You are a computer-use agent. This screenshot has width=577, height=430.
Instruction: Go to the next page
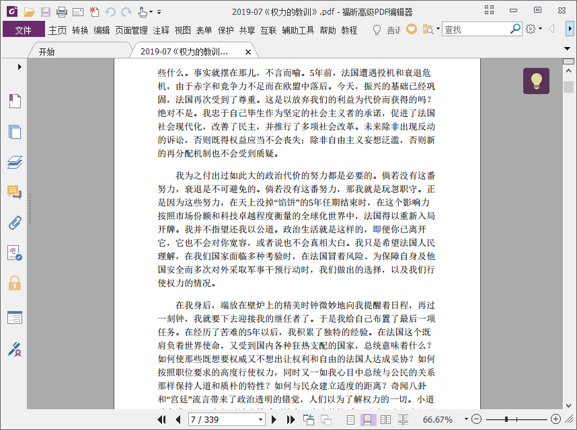[274, 419]
